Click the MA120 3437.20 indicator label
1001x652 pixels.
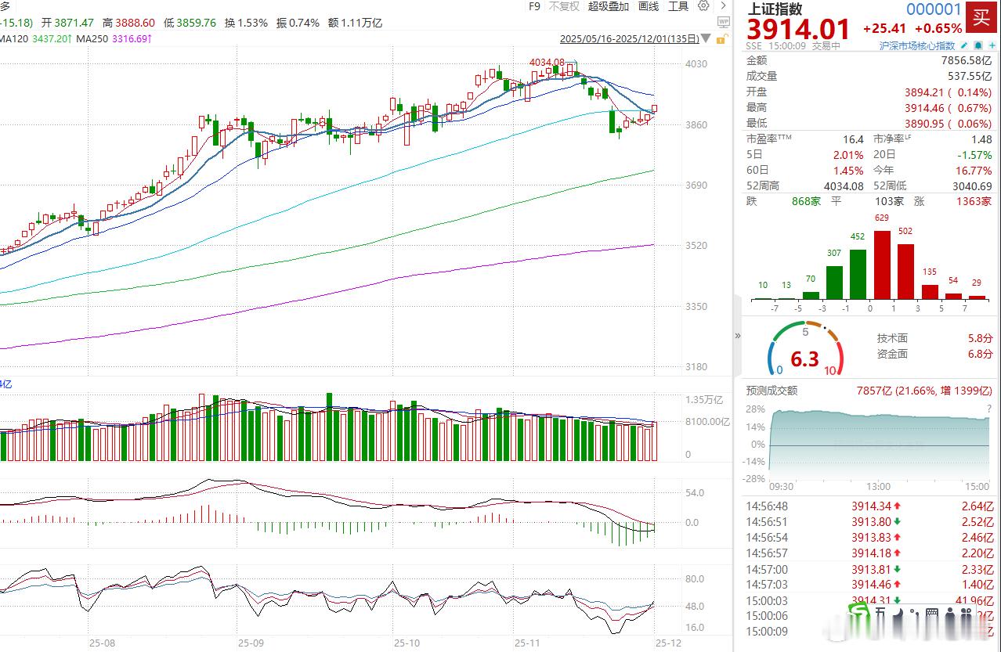coord(35,38)
